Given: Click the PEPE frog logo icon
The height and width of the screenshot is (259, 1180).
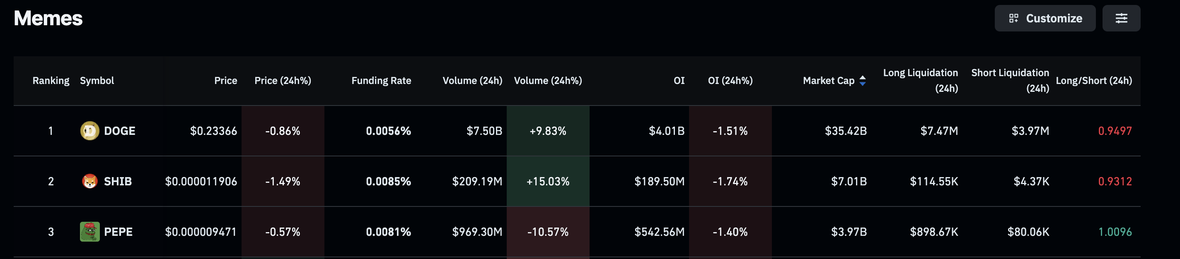Looking at the screenshot, I should [x=90, y=232].
